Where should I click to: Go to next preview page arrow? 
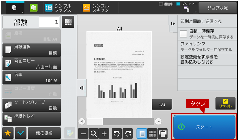158,121
